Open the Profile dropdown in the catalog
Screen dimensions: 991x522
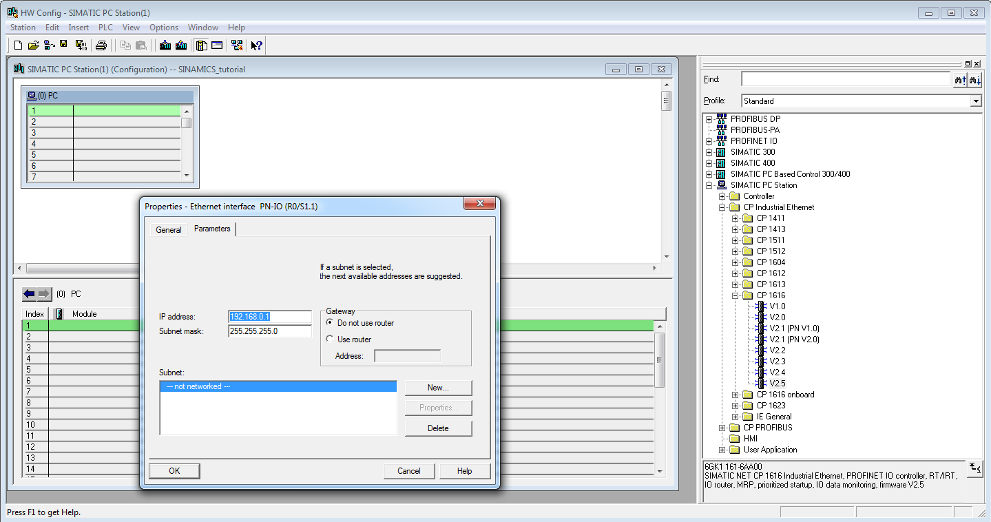976,101
